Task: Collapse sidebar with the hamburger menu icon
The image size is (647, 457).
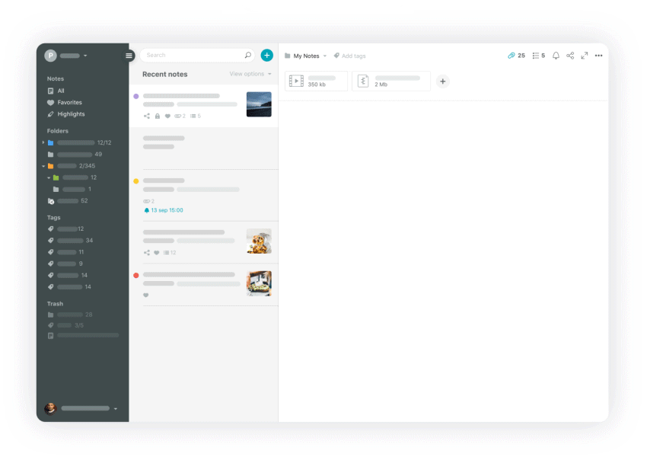Action: point(129,56)
